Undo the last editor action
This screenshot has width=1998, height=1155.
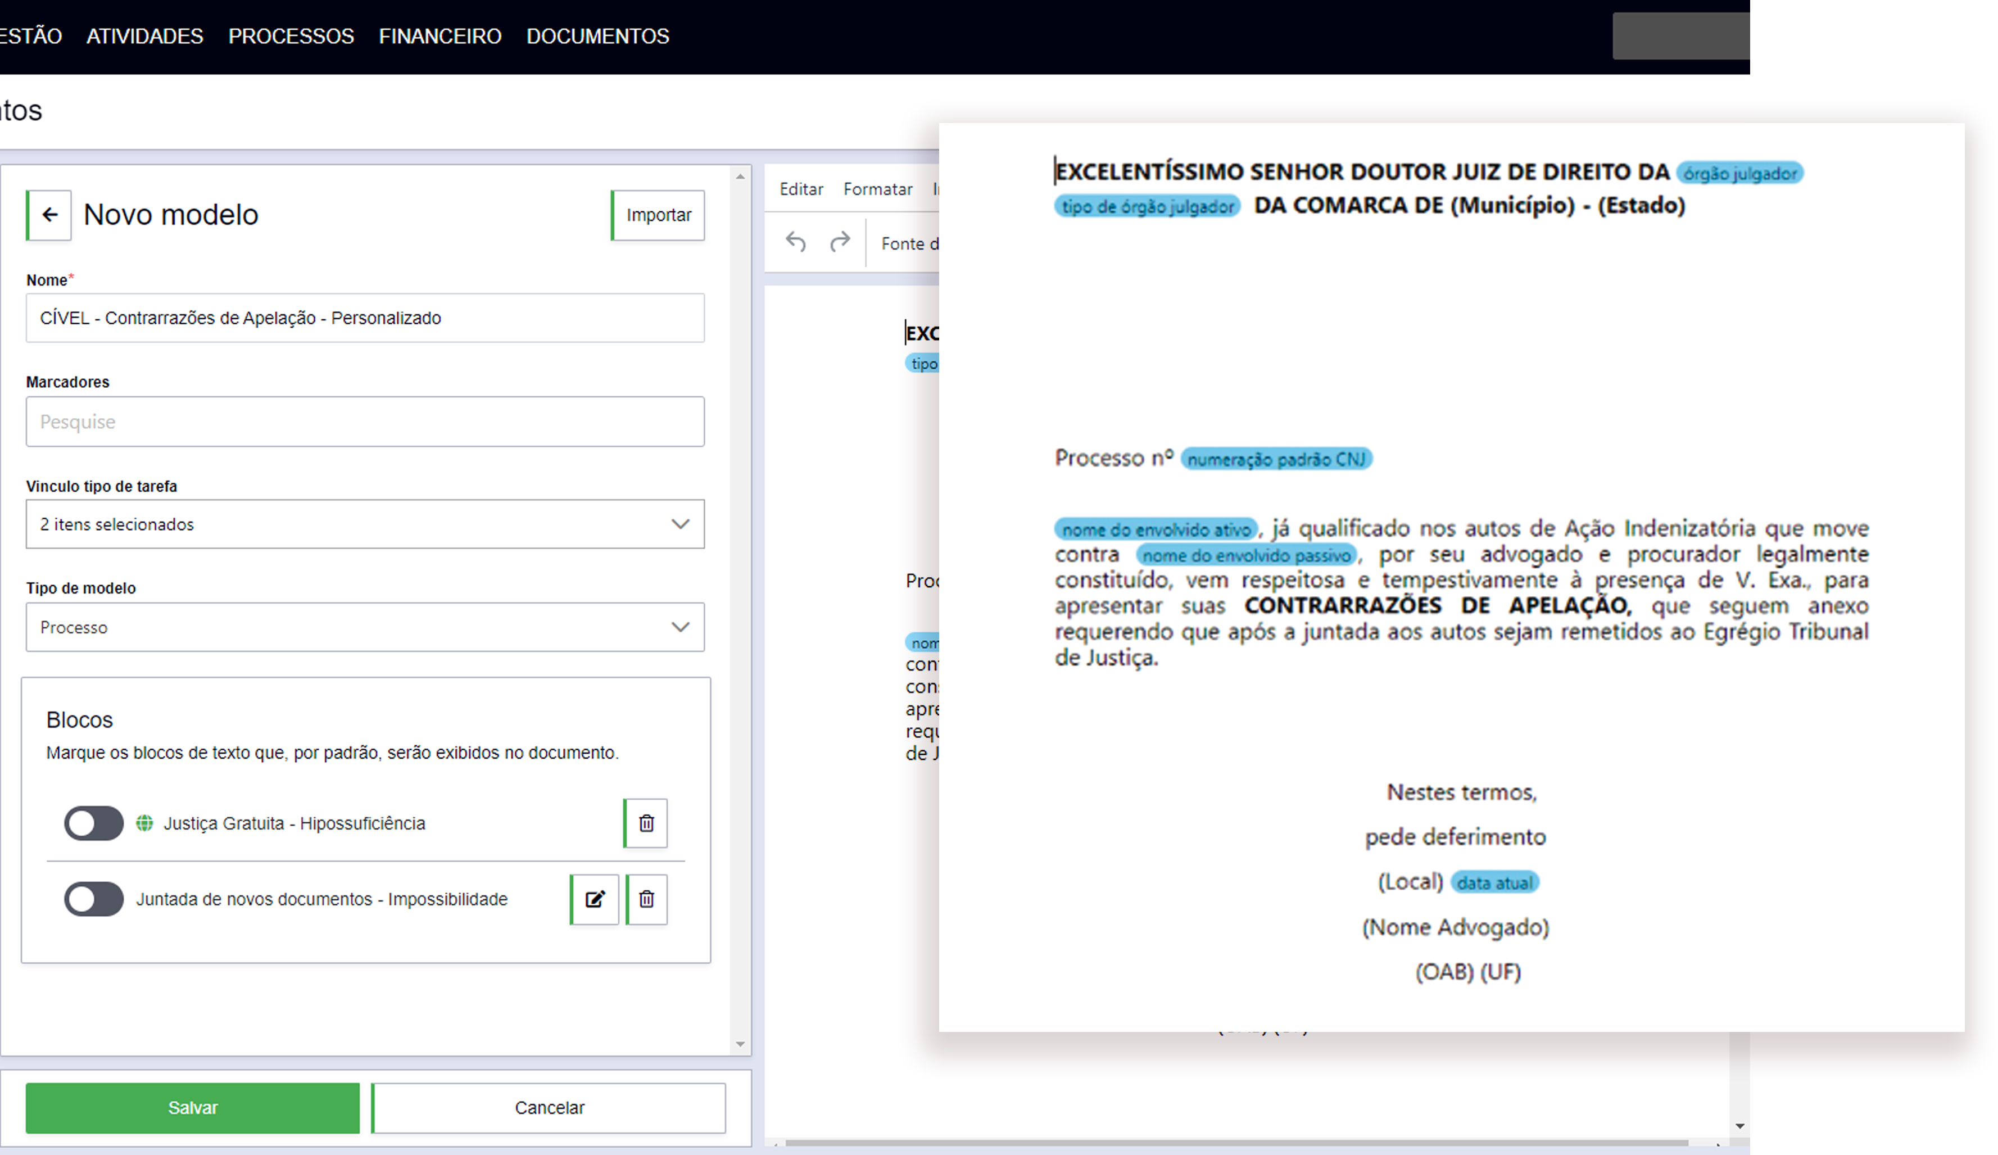(x=795, y=243)
